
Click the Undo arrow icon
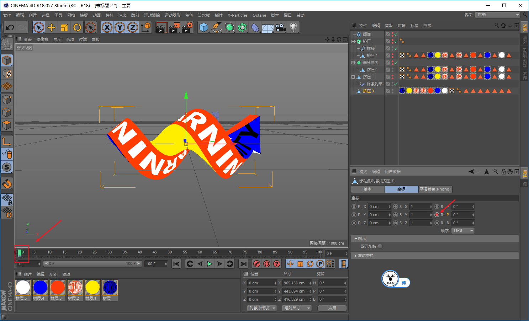click(x=10, y=27)
